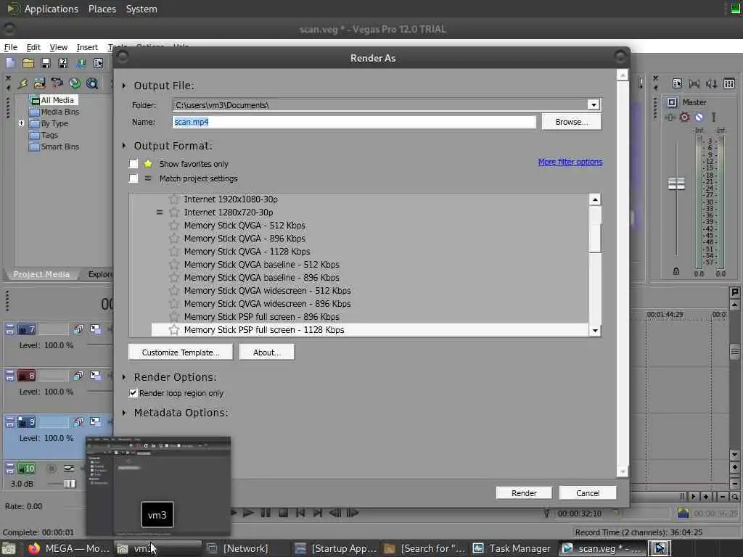Click the Browse... button
This screenshot has width=743, height=557.
point(572,122)
